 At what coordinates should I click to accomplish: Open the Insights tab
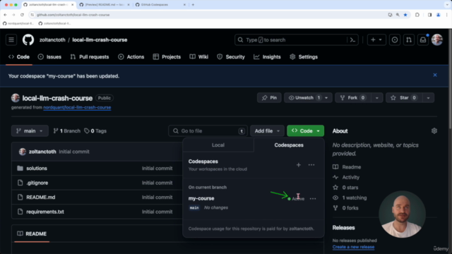267,57
